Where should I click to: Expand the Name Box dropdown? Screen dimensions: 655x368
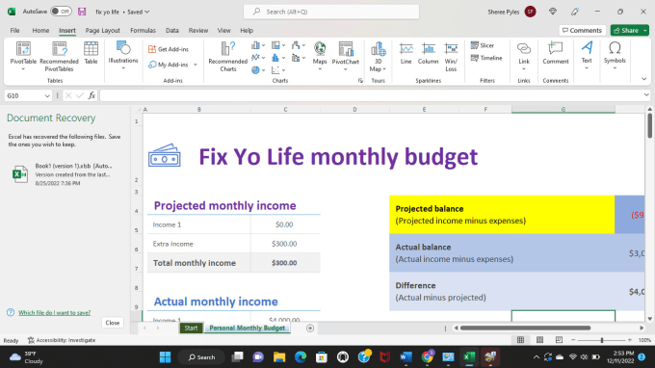(x=47, y=96)
